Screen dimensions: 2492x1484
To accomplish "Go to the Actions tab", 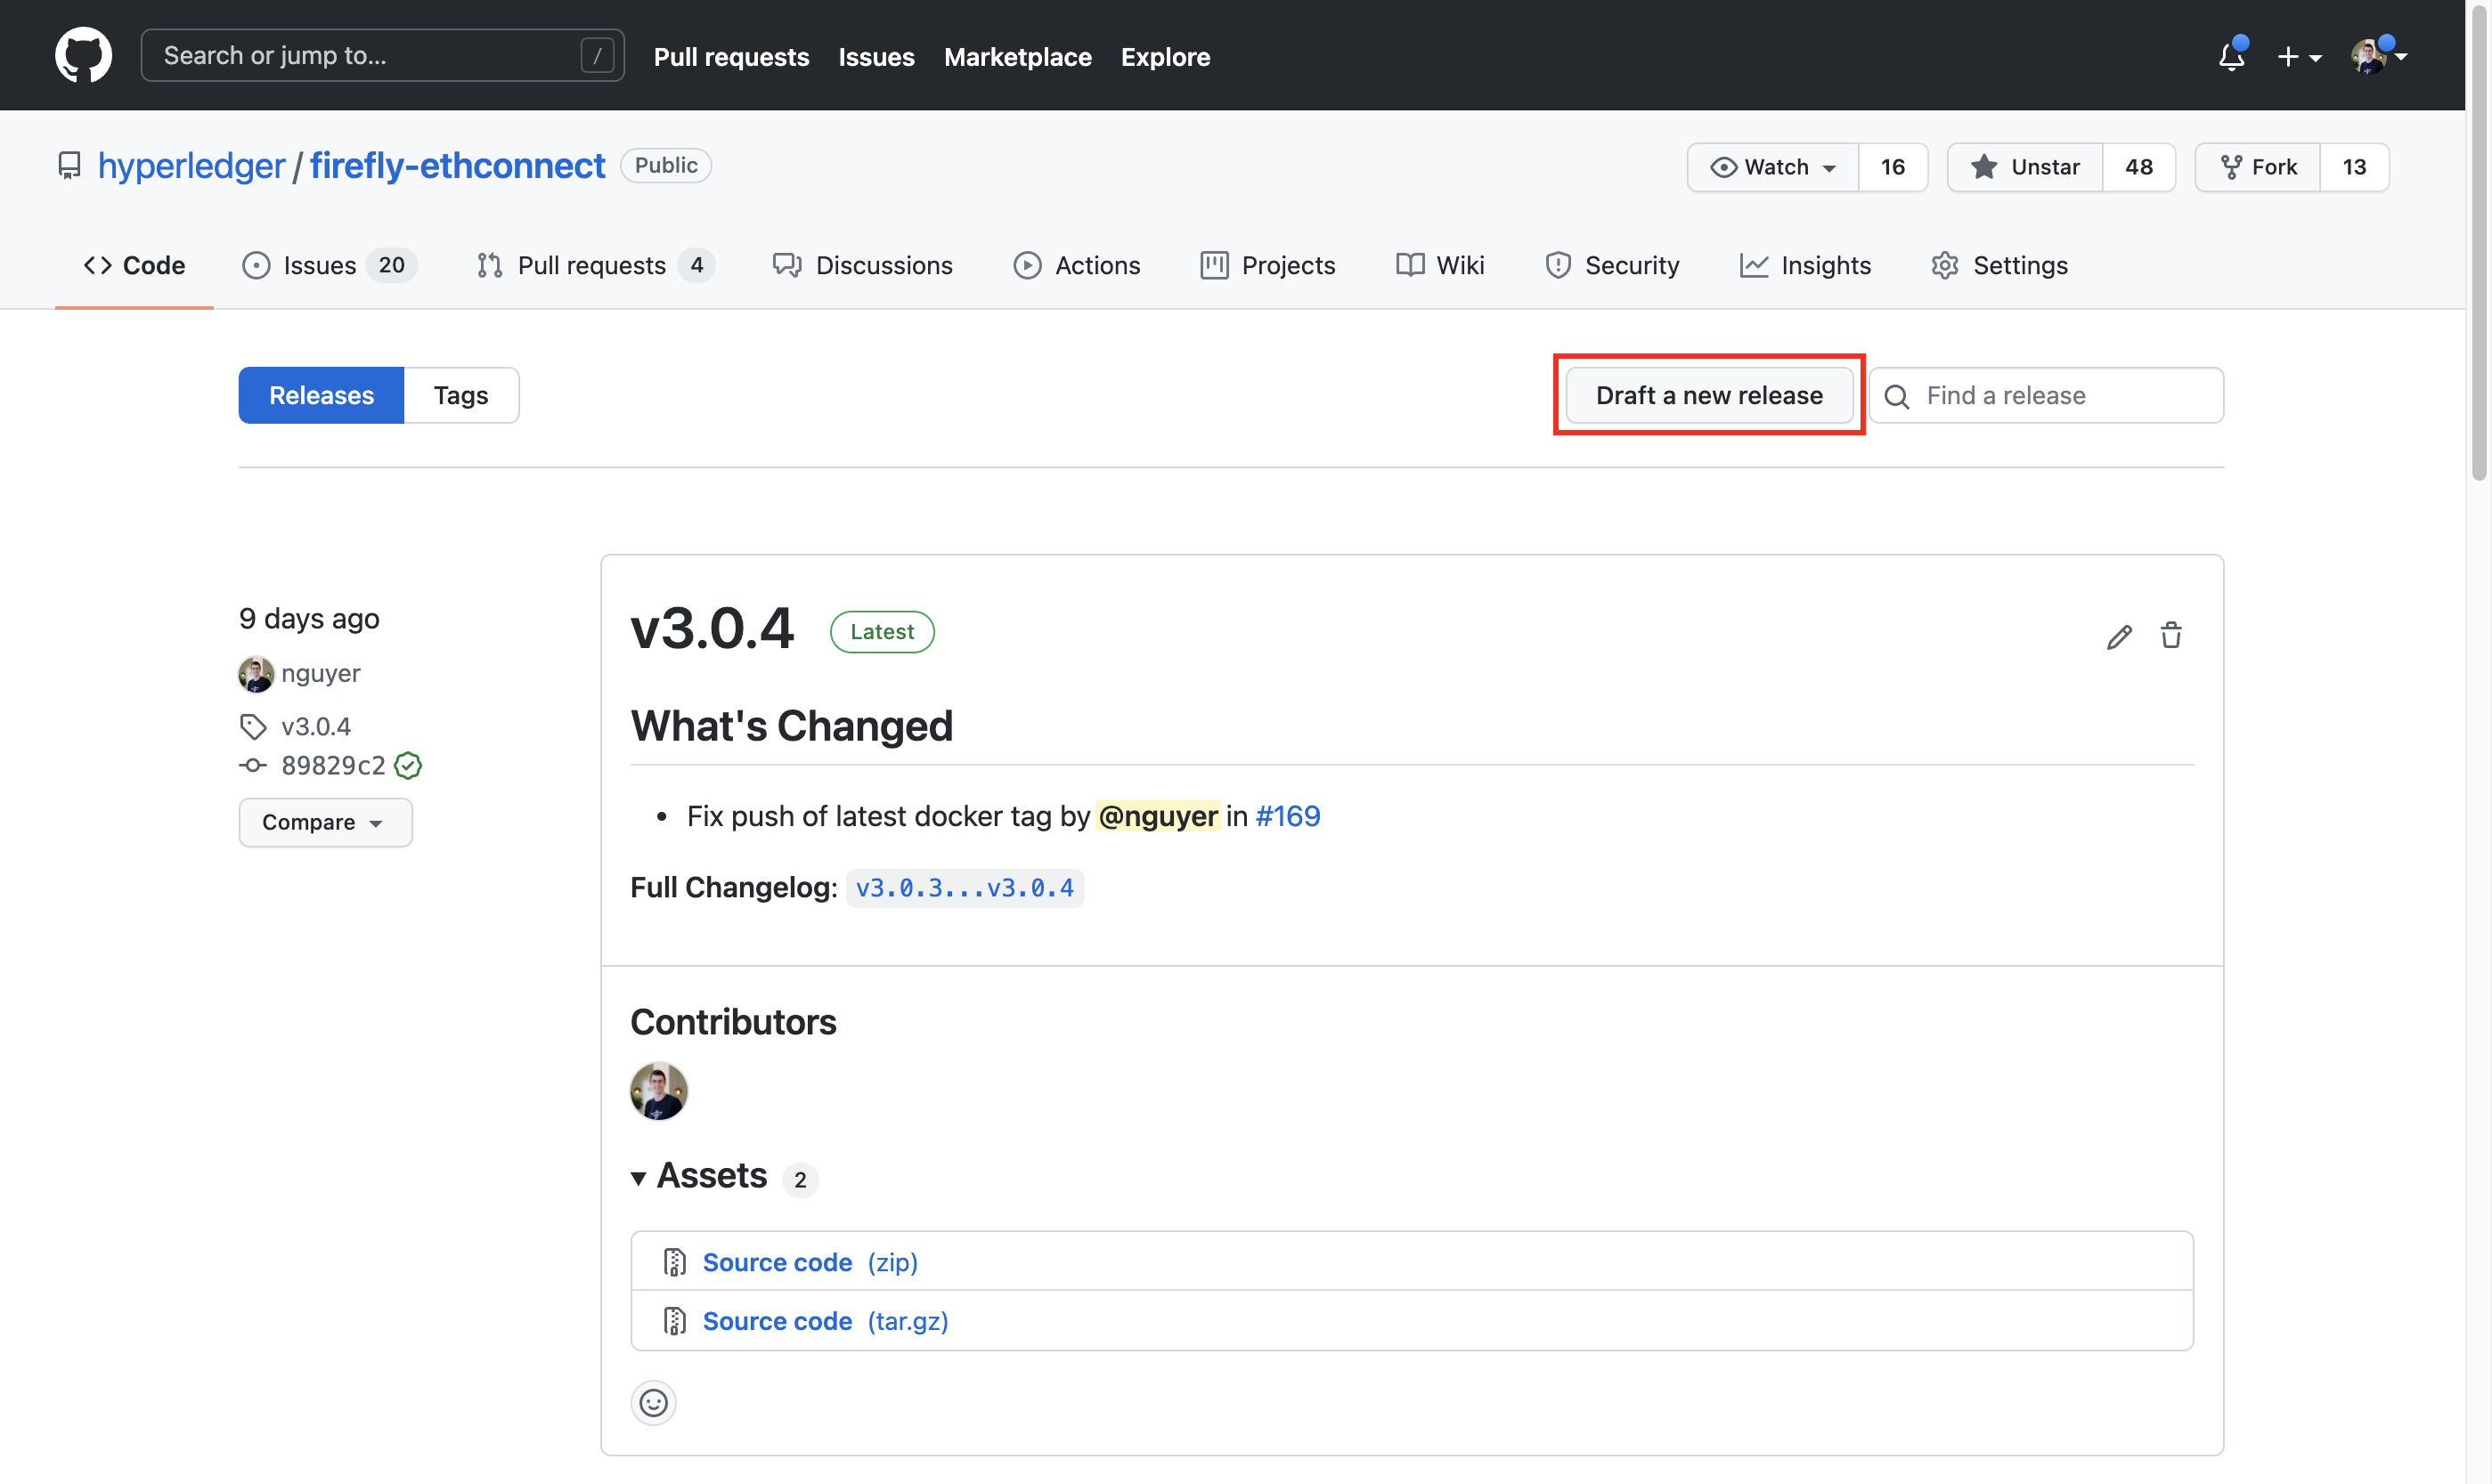I will tap(1077, 265).
